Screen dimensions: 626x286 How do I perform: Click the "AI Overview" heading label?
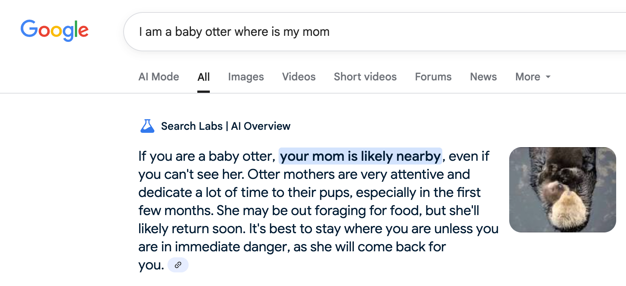point(261,126)
